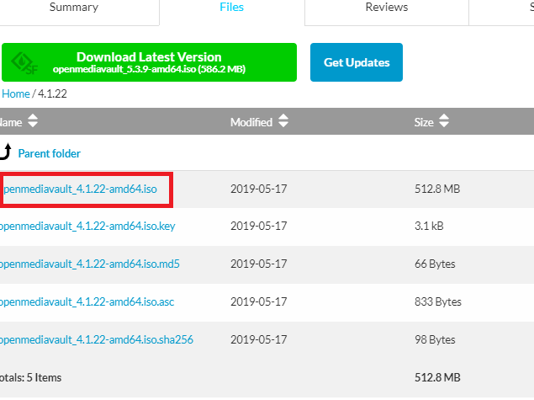The width and height of the screenshot is (534, 400).
Task: Download openmediavault_4.1.22-amd64.iso file
Action: click(x=80, y=189)
